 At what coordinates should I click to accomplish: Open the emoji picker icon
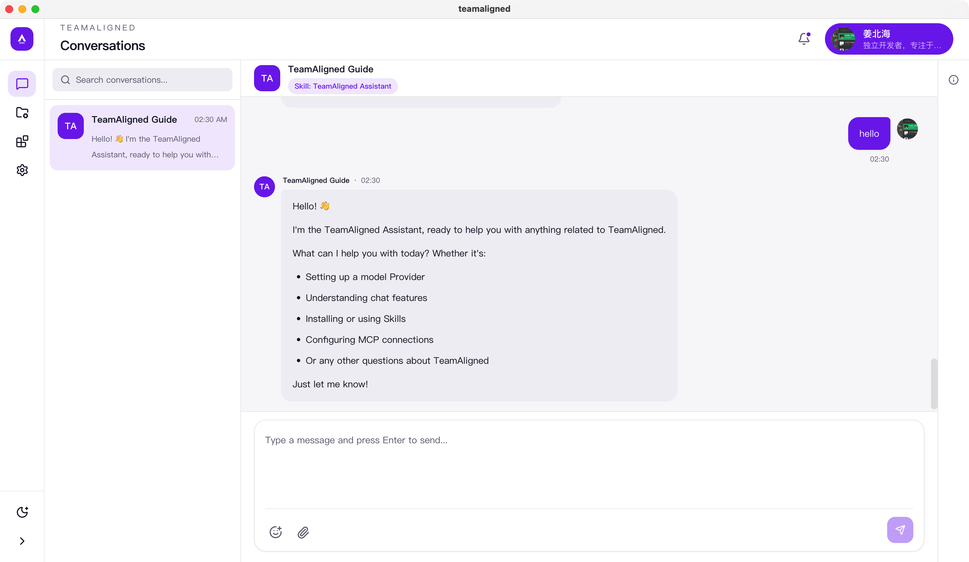point(276,532)
